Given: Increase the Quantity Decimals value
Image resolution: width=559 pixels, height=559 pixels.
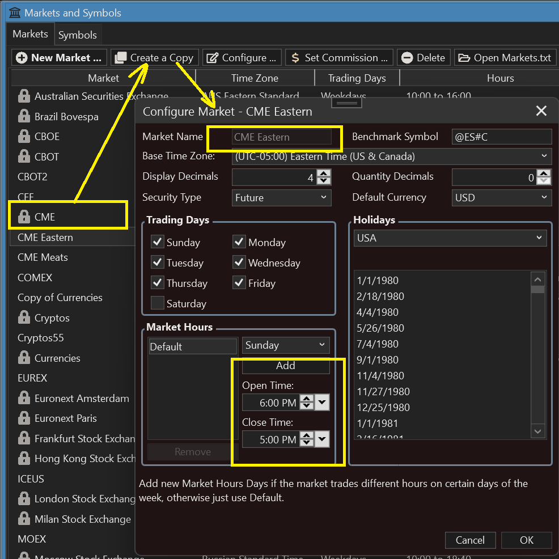Looking at the screenshot, I should pos(543,173).
